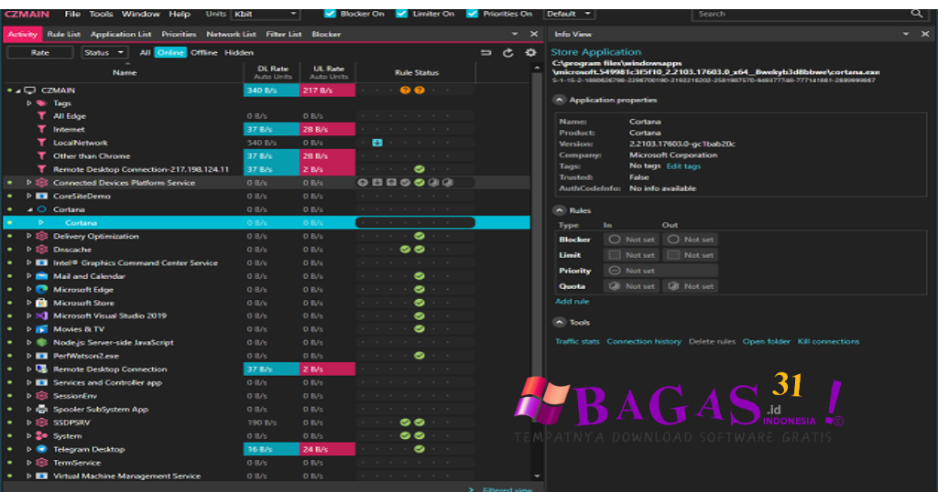This screenshot has width=938, height=492.
Task: Open the Window menu
Action: [x=140, y=13]
